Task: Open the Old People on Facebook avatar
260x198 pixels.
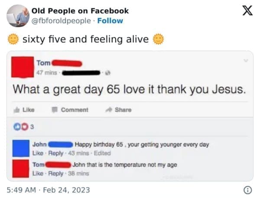Action: [18, 16]
